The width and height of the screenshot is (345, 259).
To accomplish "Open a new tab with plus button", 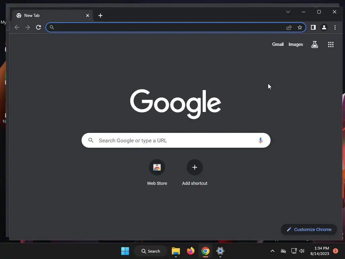I will [100, 16].
